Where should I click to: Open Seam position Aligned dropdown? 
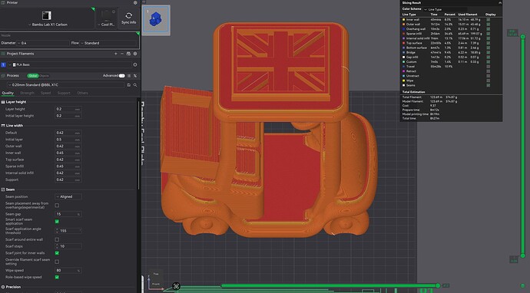(x=68, y=196)
